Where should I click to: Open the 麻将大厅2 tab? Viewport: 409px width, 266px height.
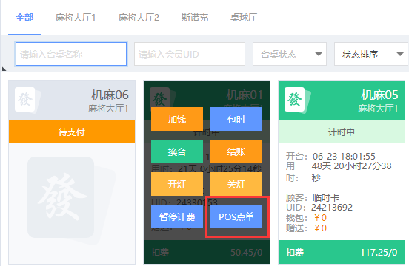coord(139,18)
